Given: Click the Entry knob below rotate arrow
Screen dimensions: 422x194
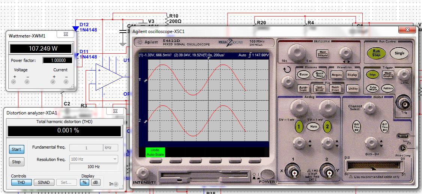Looking at the screenshot, I should pos(288,82).
